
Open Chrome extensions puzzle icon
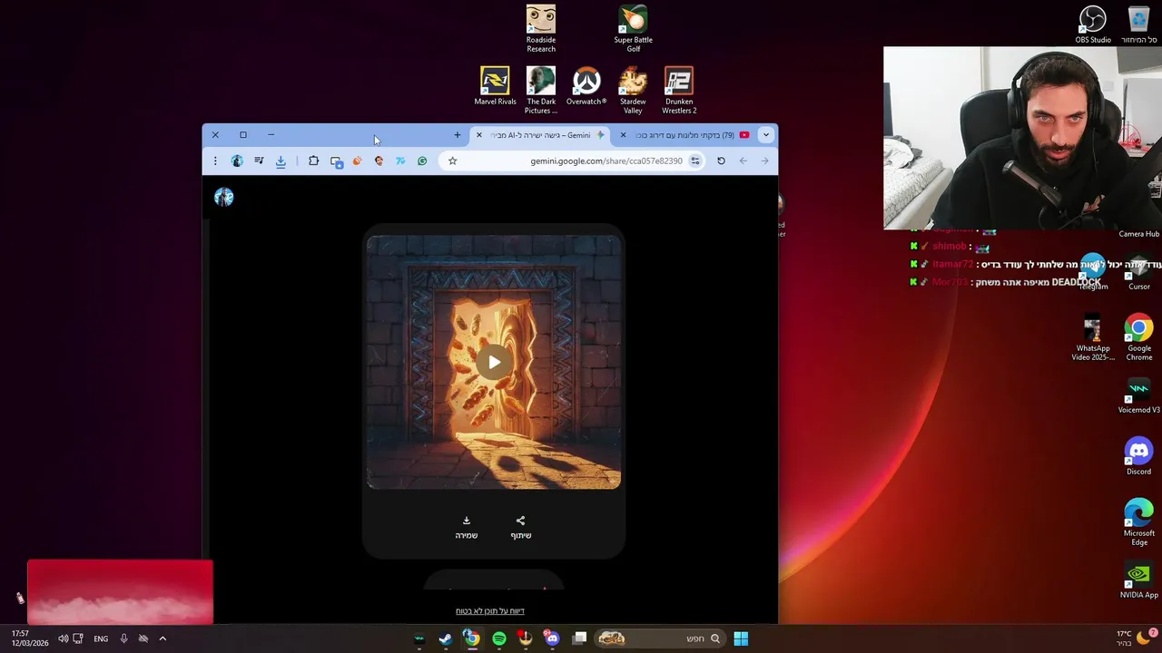coord(313,161)
